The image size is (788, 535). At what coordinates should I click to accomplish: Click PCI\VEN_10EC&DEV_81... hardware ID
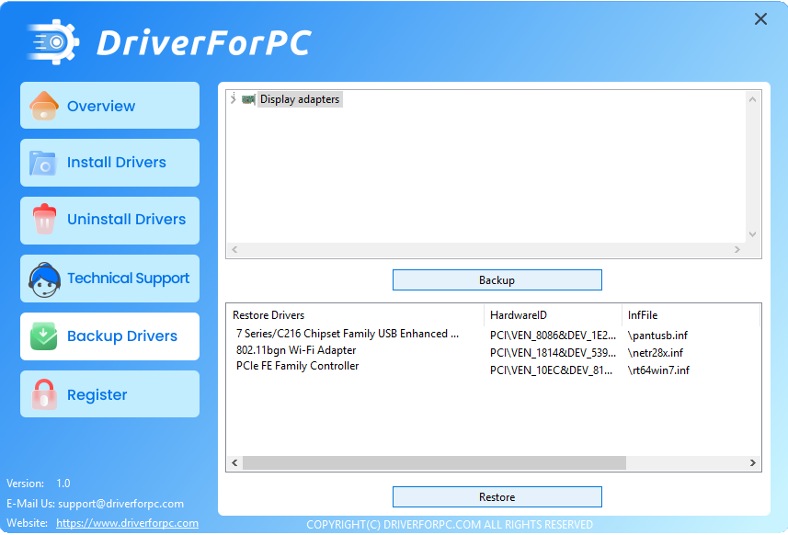[552, 370]
